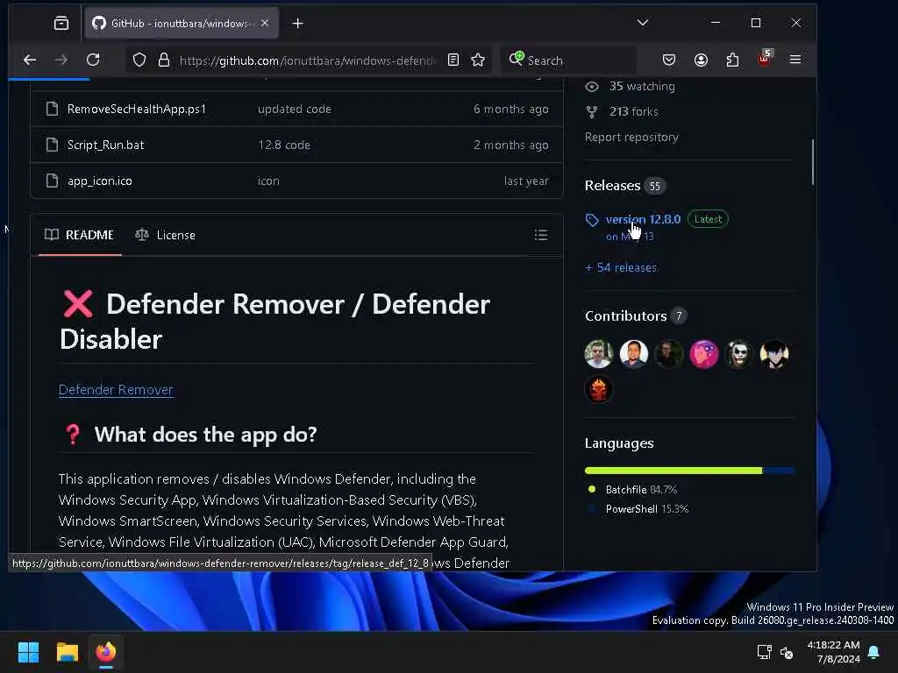
Task: Open the first contributor avatar
Action: 598,354
